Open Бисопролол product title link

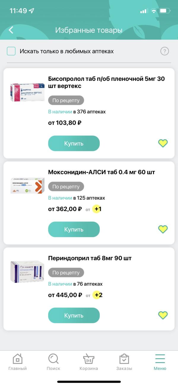(106, 82)
